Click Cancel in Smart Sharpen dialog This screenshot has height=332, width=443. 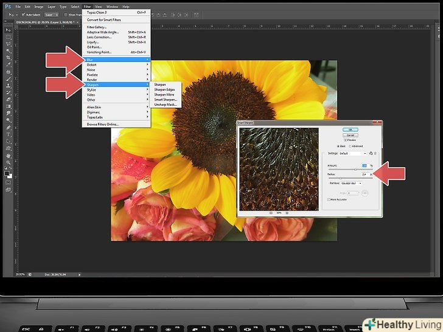pos(350,134)
